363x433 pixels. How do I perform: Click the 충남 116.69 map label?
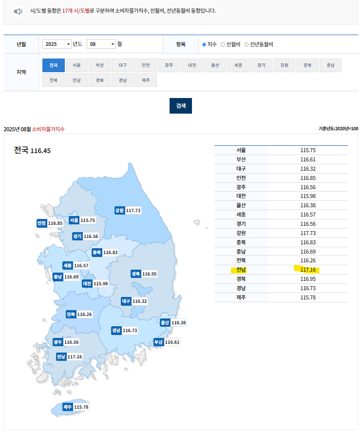pos(66,276)
